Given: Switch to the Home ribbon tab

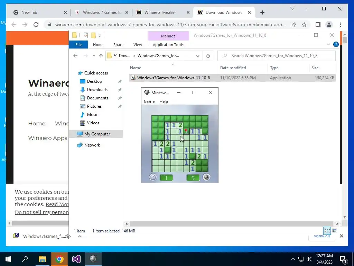Looking at the screenshot, I should 98,45.
